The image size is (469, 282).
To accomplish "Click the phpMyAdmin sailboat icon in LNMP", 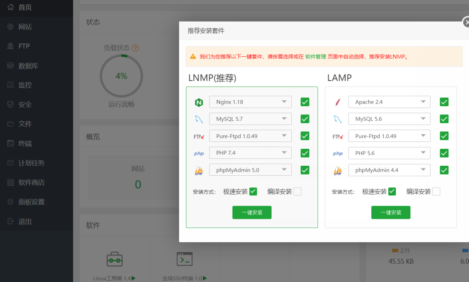I will coord(199,171).
